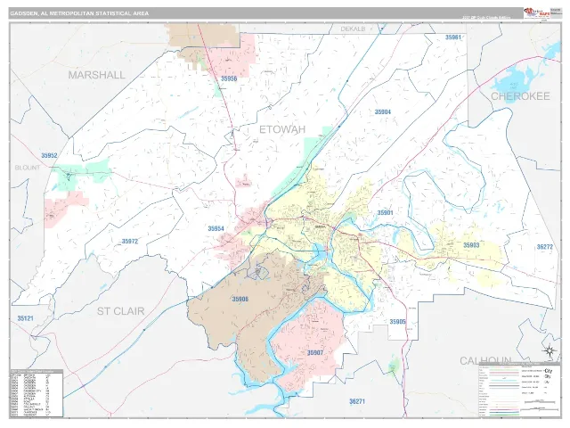Screen dimensions: 570x428
Task: Click the Gadsden, AL Metropolitan Statistical Area title
Action: [79, 13]
